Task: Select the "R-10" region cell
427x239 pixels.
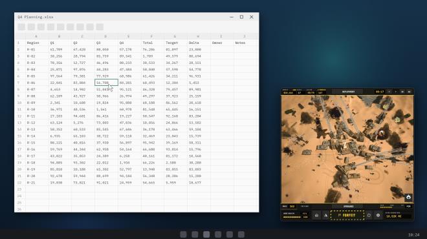Action: (x=37, y=109)
